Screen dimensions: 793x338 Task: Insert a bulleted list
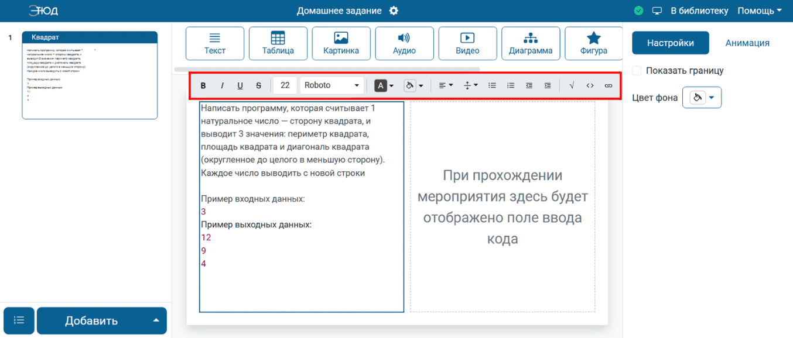[x=492, y=85]
